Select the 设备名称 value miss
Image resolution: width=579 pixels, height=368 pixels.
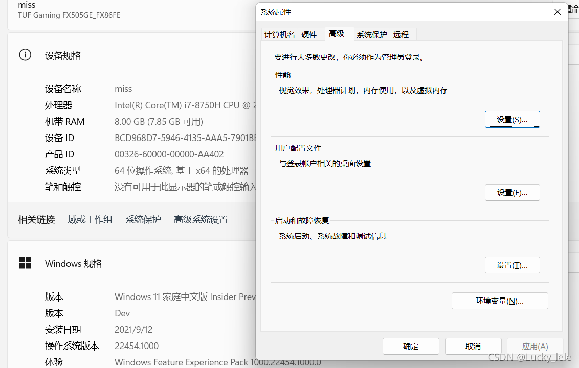123,89
